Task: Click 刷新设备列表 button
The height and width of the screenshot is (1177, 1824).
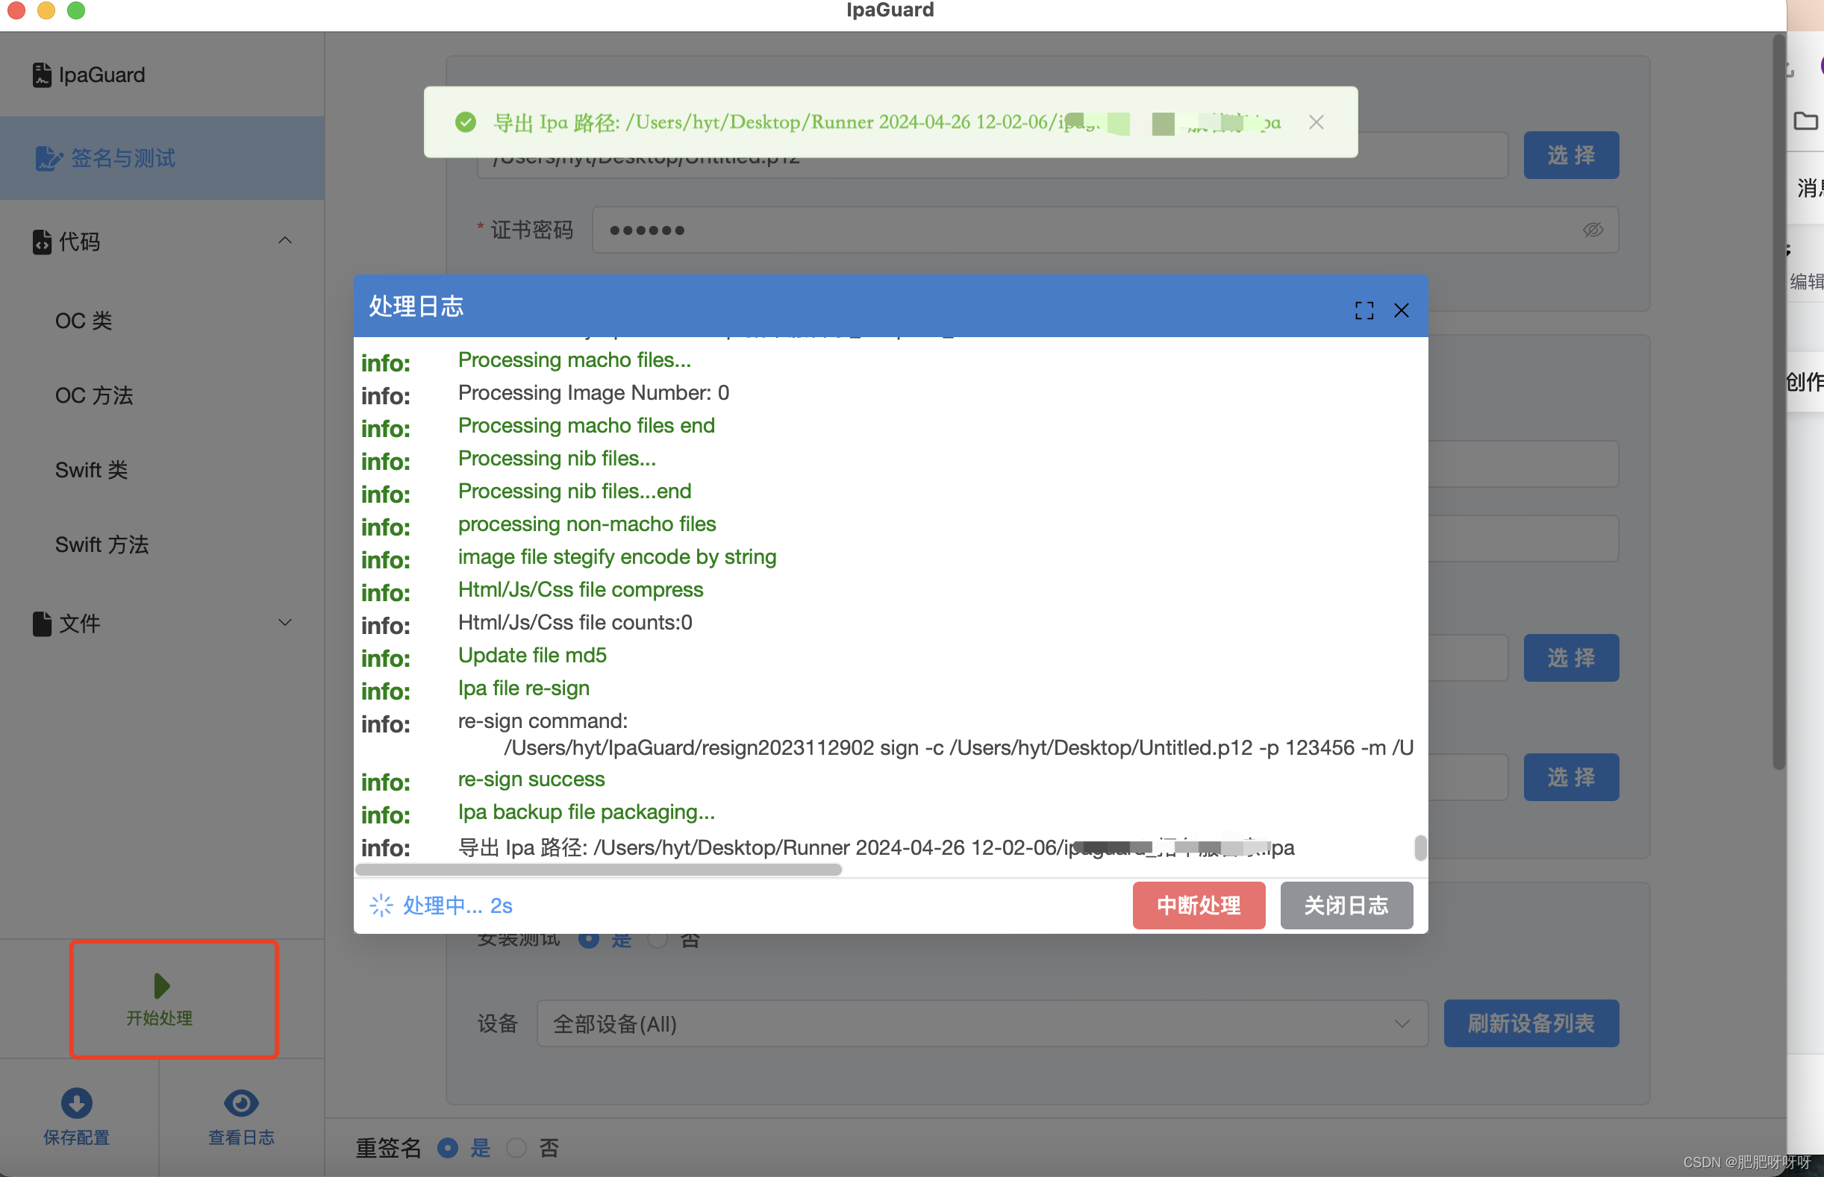Action: (x=1531, y=1023)
